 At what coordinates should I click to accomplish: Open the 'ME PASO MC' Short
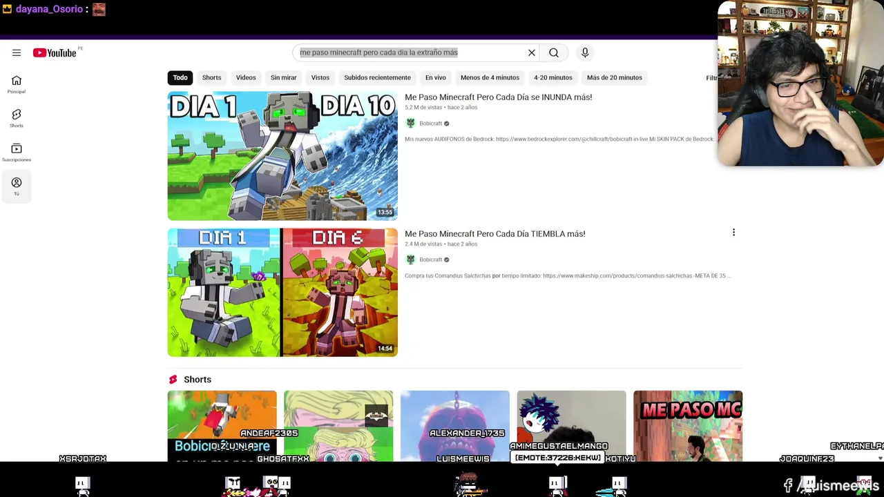pos(688,426)
